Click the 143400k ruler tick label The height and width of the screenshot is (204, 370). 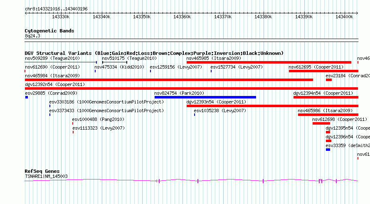[344, 17]
